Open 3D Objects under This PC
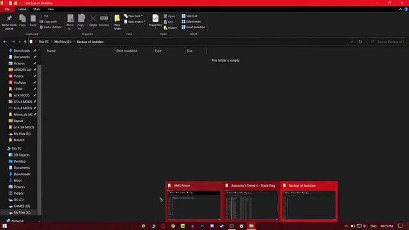The width and height of the screenshot is (409, 230). 21,155
